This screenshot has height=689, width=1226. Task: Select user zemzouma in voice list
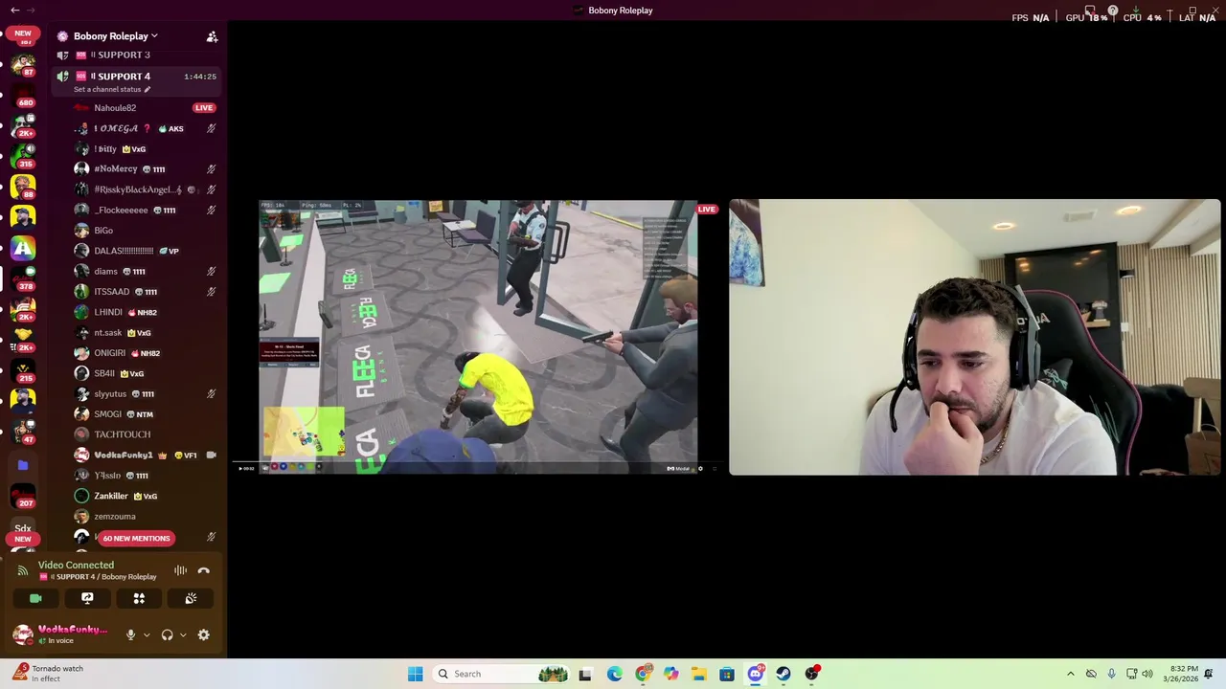pos(144,517)
